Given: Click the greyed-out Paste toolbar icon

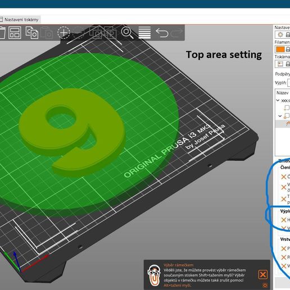Looking at the screenshot, I should click(x=47, y=33).
